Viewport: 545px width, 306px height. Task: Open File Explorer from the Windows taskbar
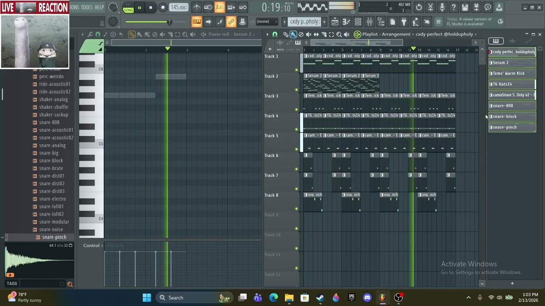[x=289, y=297]
